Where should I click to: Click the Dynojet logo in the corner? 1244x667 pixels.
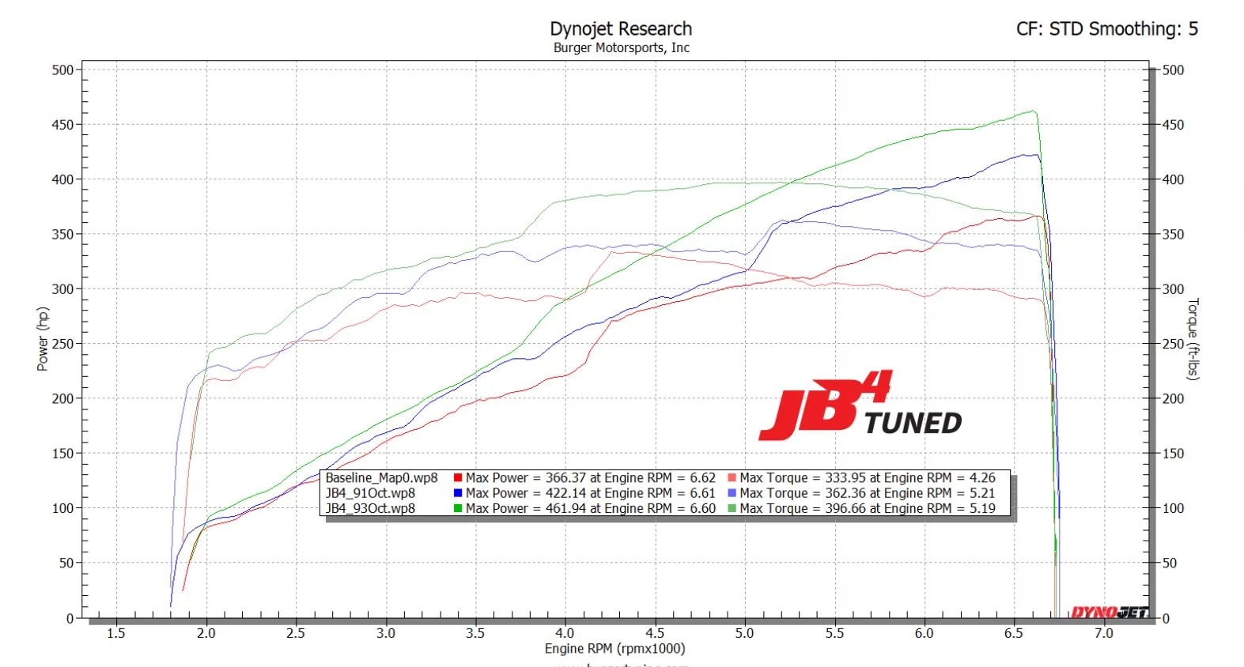pyautogui.click(x=1109, y=612)
